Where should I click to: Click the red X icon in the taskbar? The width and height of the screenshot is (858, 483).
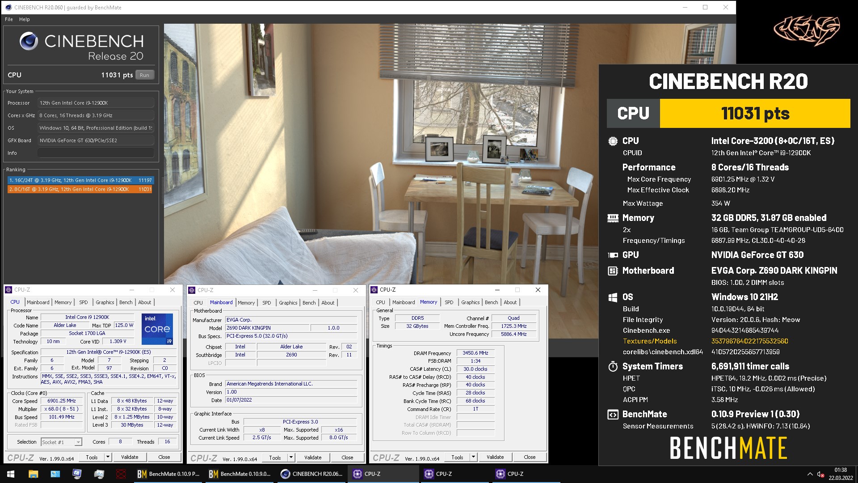pyautogui.click(x=121, y=474)
